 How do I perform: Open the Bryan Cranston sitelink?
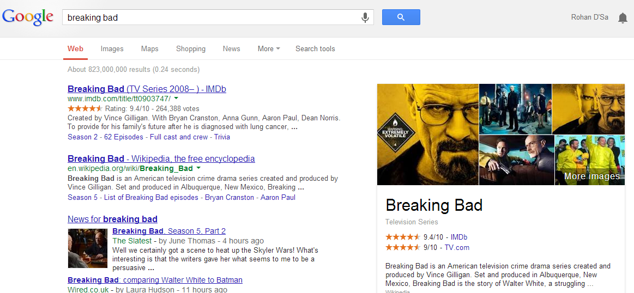click(x=230, y=198)
